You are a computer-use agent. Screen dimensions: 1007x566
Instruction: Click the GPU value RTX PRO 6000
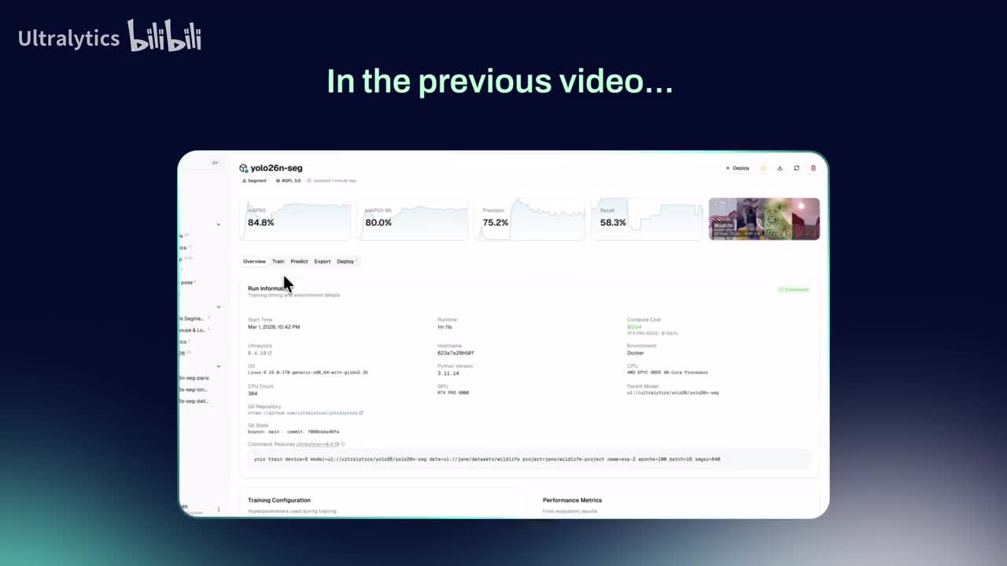tap(453, 392)
